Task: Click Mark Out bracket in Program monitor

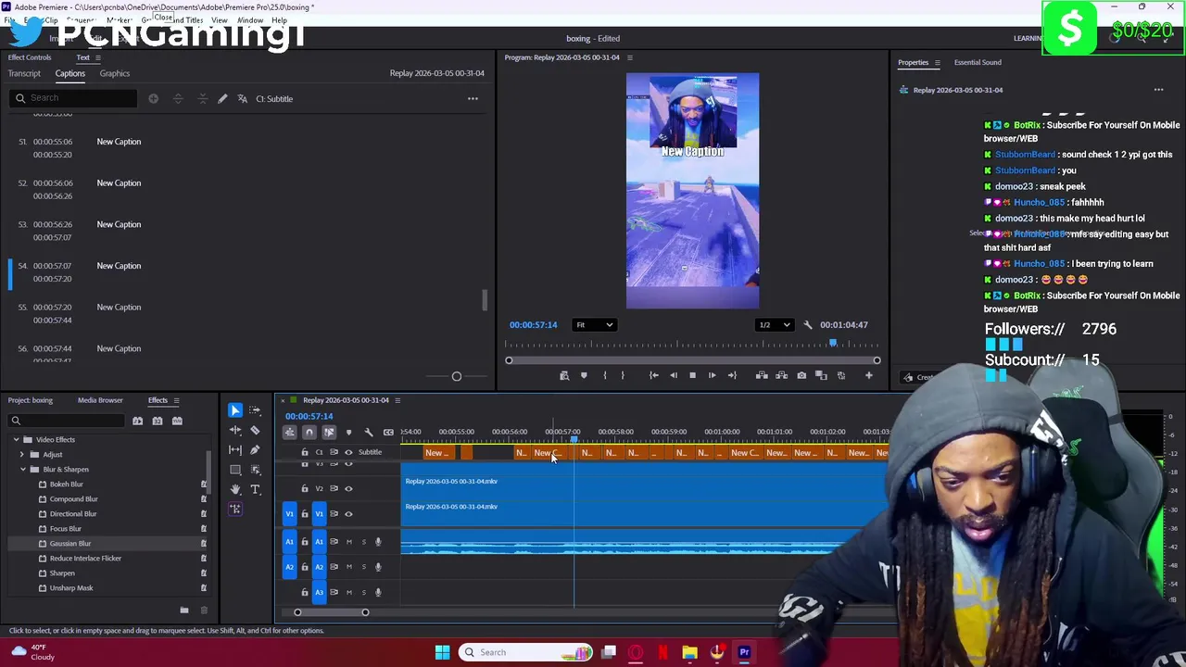Action: 623,375
